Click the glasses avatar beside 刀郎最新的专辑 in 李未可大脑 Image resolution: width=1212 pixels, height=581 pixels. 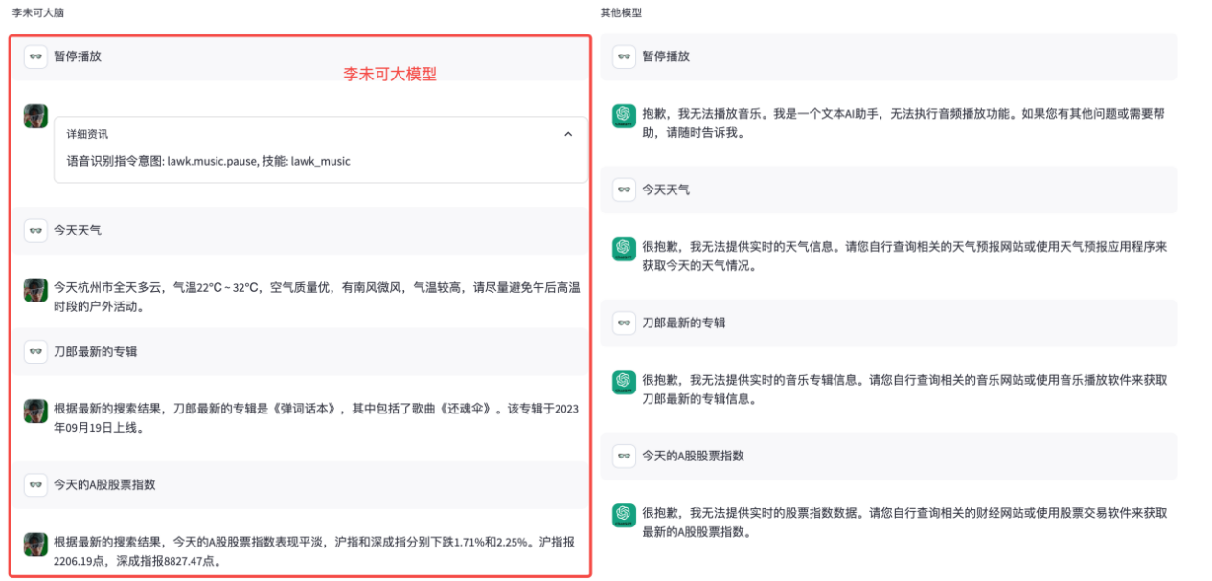(35, 351)
